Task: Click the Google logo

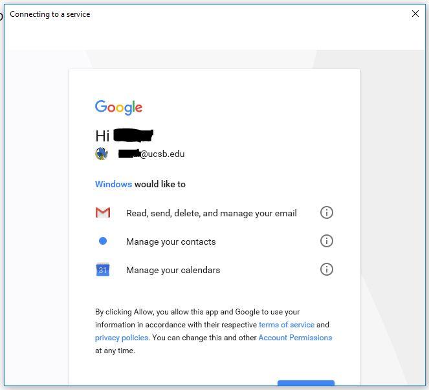Action: click(x=118, y=107)
